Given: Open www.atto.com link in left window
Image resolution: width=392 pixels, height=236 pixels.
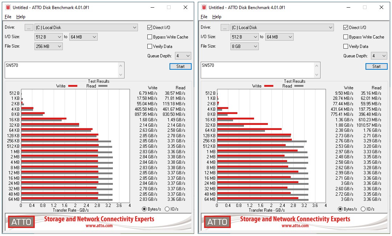Looking at the screenshot, I should (x=99, y=226).
